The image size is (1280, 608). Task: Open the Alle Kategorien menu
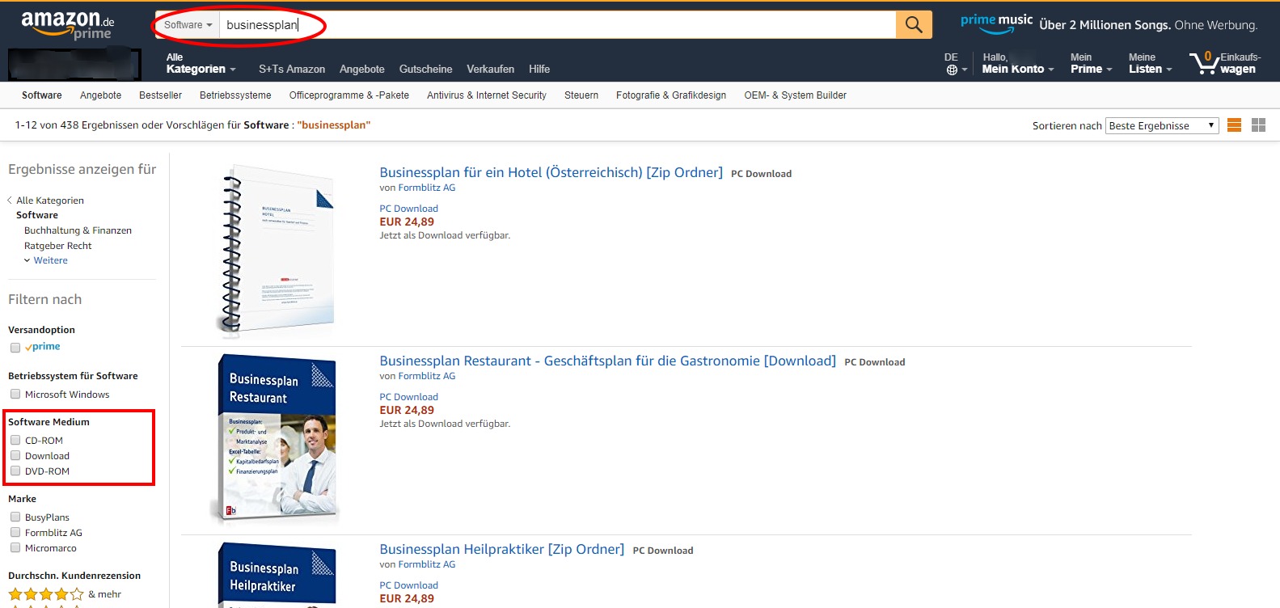(200, 64)
